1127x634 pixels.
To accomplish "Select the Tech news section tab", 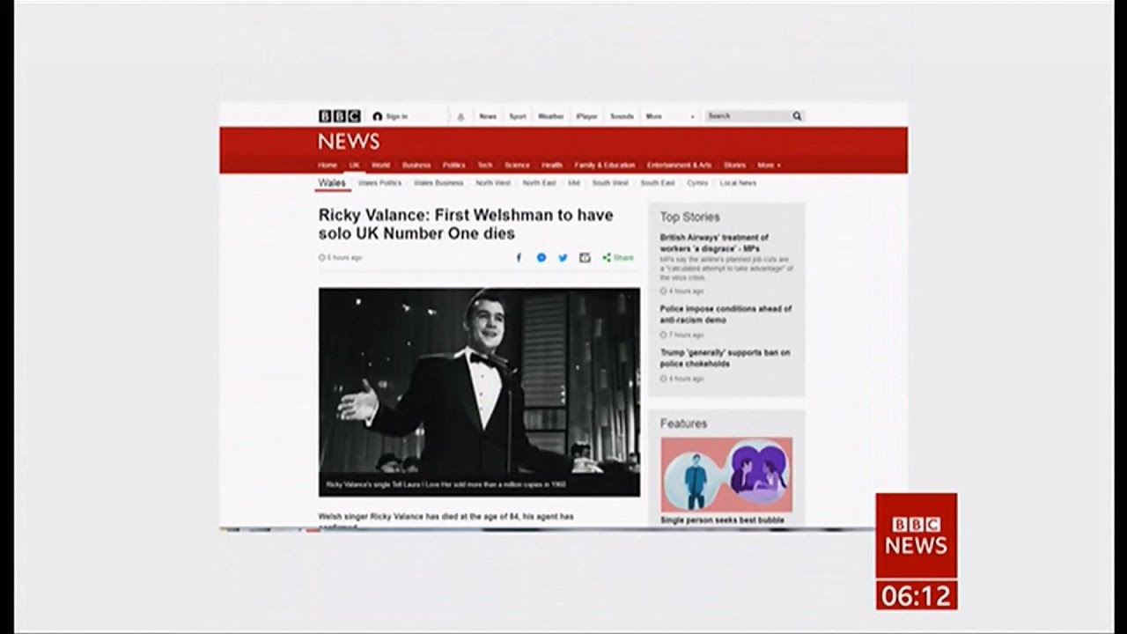I will (485, 166).
